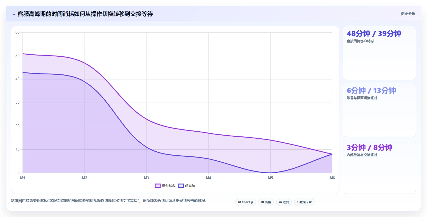Screen dimensions: 427x217
Task: Click the caption text below the chart
Action: [x=109, y=201]
